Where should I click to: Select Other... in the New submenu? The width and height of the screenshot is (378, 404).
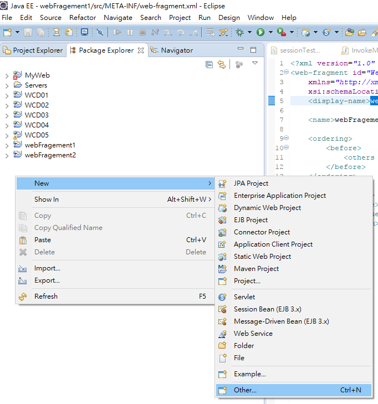click(294, 390)
